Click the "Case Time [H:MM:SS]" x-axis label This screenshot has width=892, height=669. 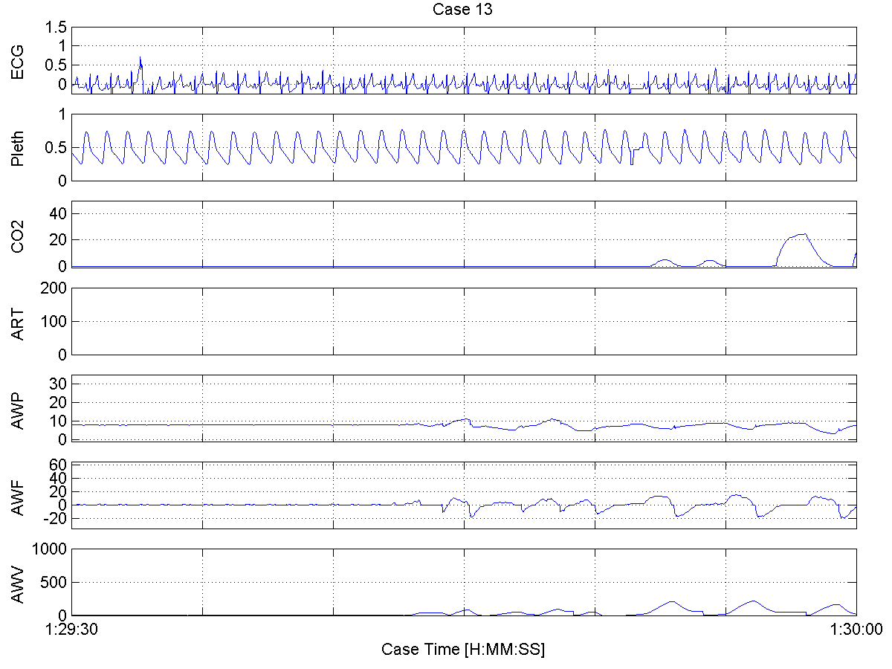point(463,650)
